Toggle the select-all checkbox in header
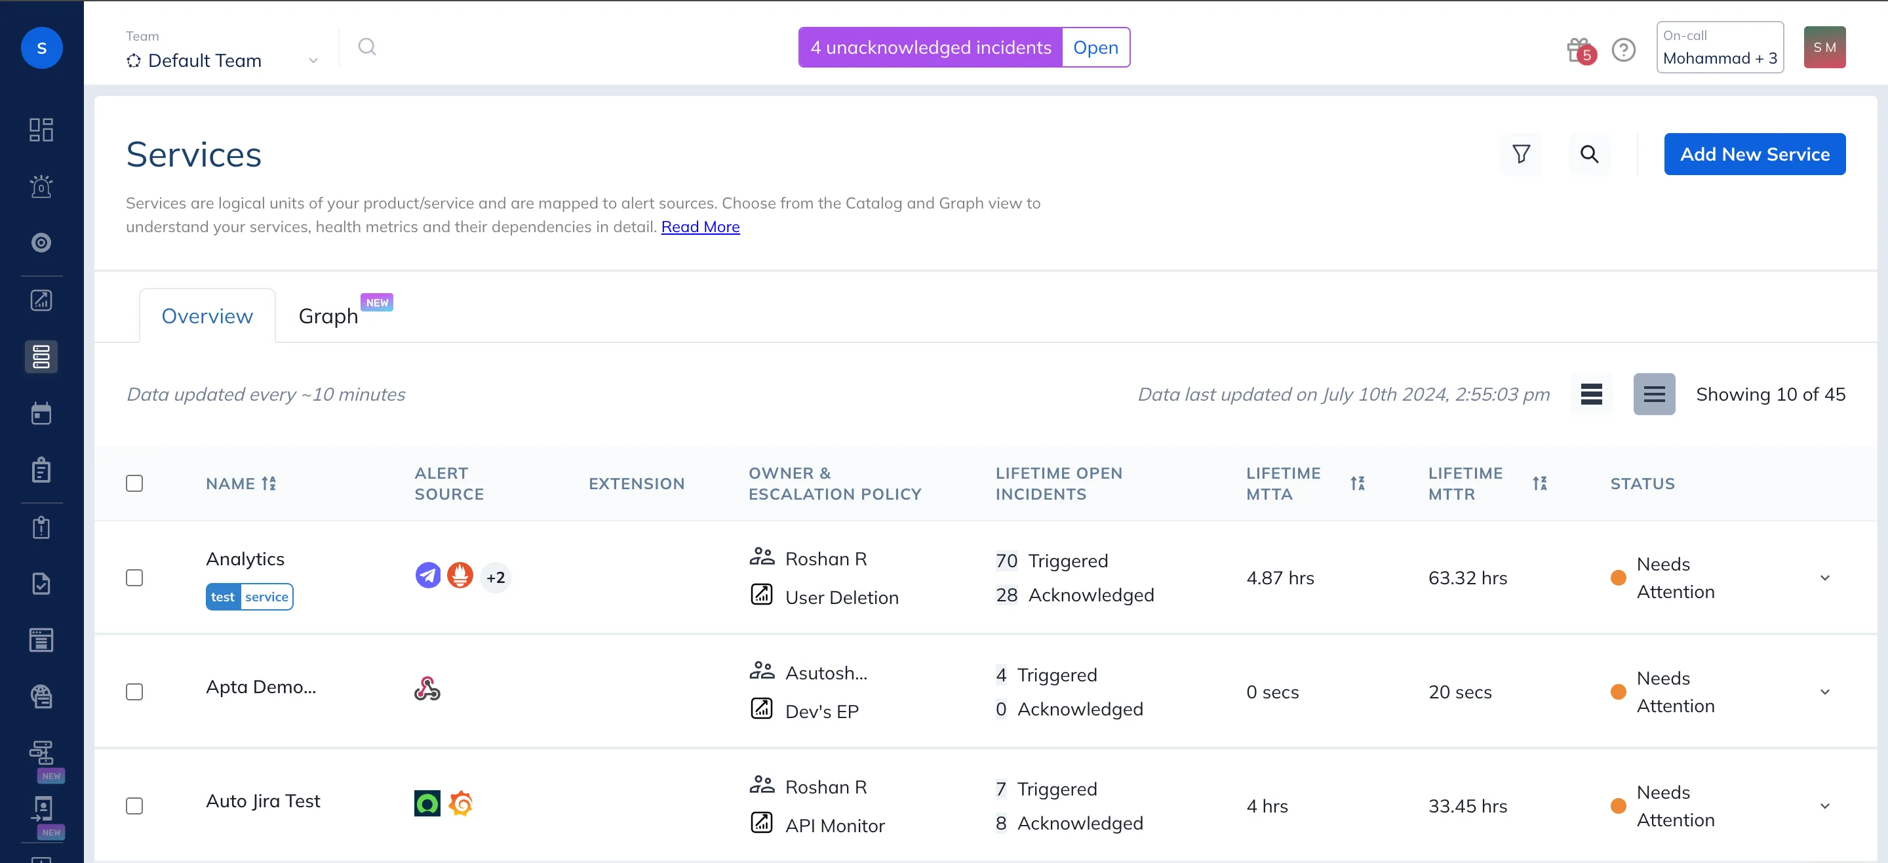 pyautogui.click(x=134, y=483)
